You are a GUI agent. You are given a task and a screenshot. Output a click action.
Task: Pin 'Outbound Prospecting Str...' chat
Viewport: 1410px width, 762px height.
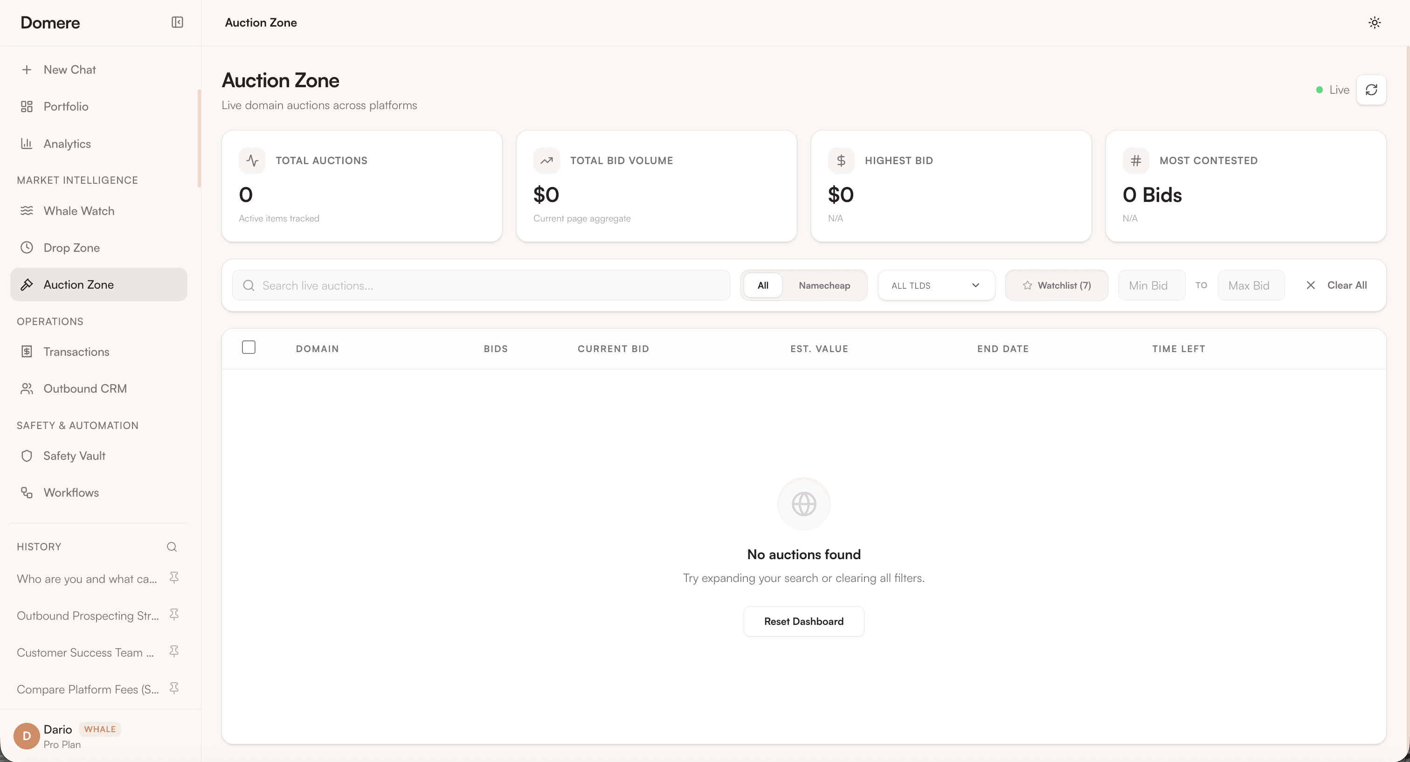pos(174,615)
